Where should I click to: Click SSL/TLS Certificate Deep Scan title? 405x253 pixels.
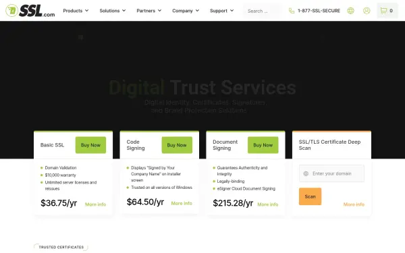(x=329, y=145)
